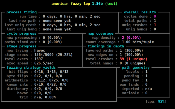This screenshot has height=109, width=175.
Task: Select the 'map coverage' section header
Action: [100, 34]
